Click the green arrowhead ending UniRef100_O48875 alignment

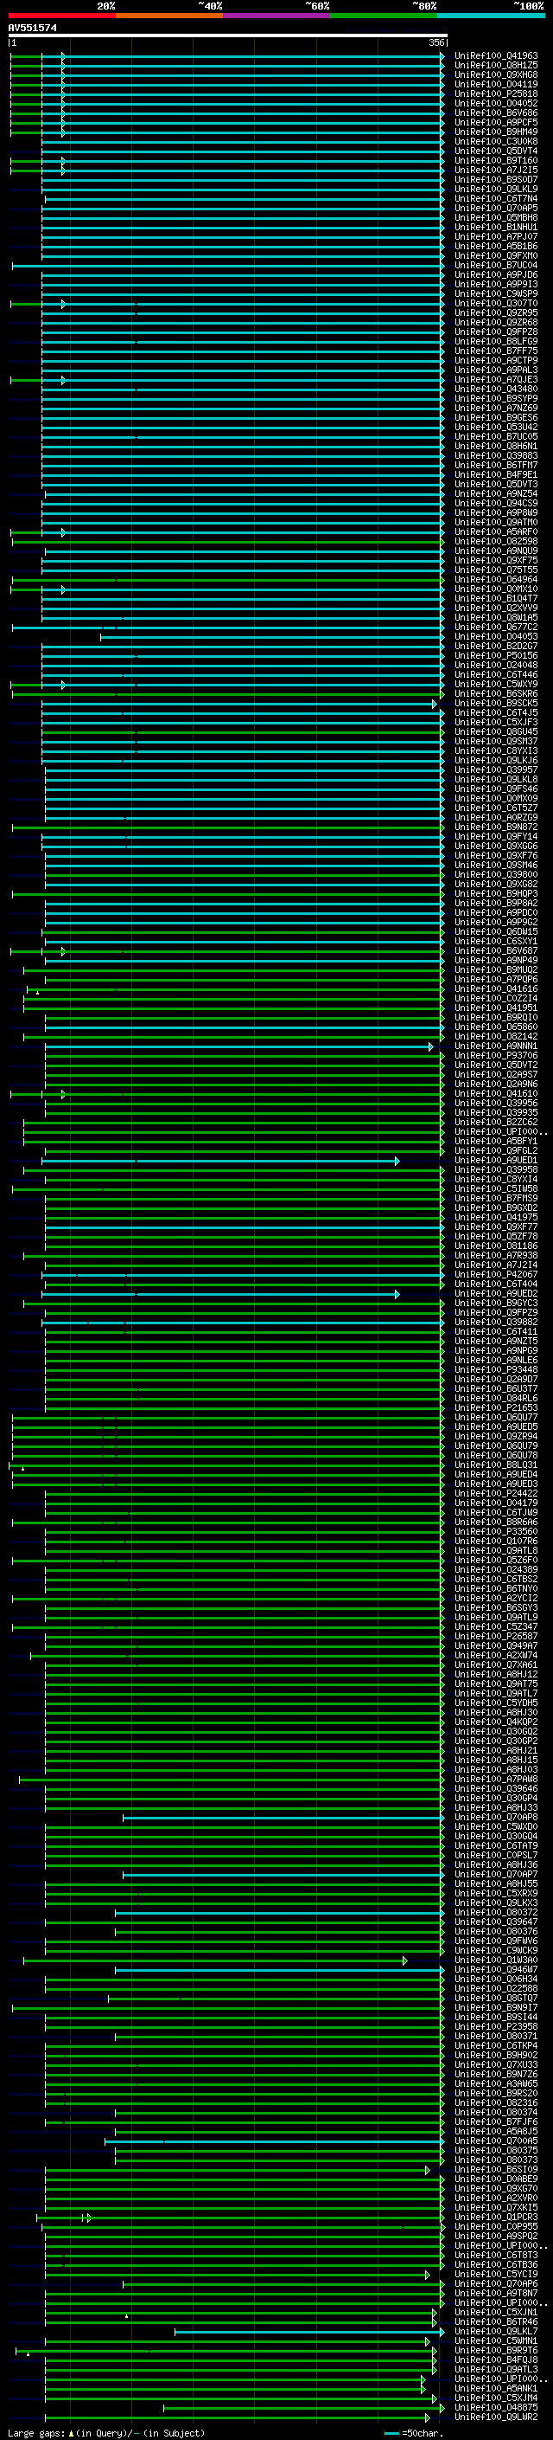442,2407
